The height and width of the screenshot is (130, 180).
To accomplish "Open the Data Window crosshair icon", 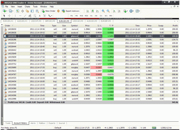I will pos(23,11).
